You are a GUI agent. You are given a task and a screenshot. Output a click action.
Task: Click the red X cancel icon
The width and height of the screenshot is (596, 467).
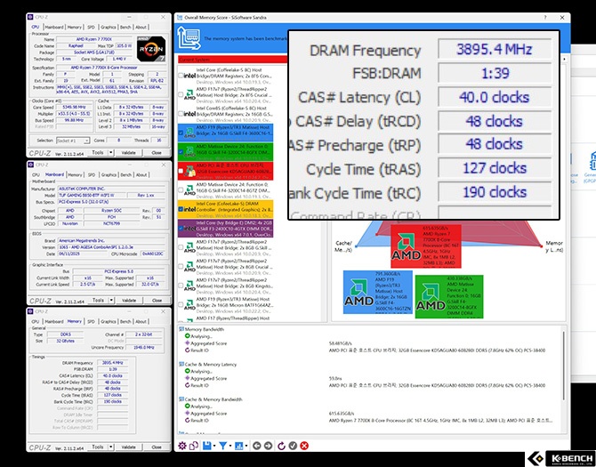coord(304,446)
